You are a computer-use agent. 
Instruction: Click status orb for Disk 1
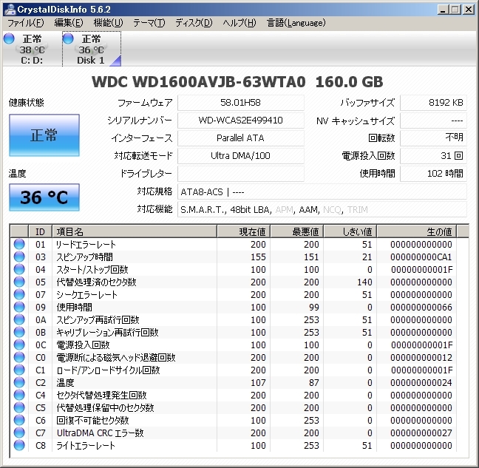69,38
